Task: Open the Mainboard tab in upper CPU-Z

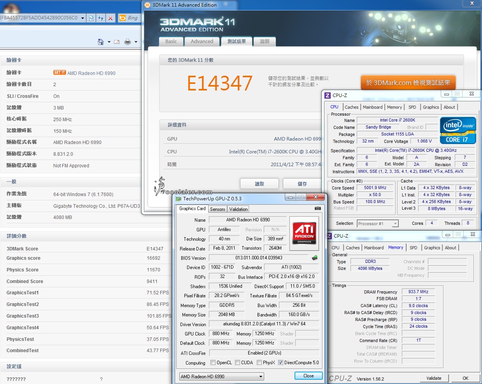Action: point(373,107)
